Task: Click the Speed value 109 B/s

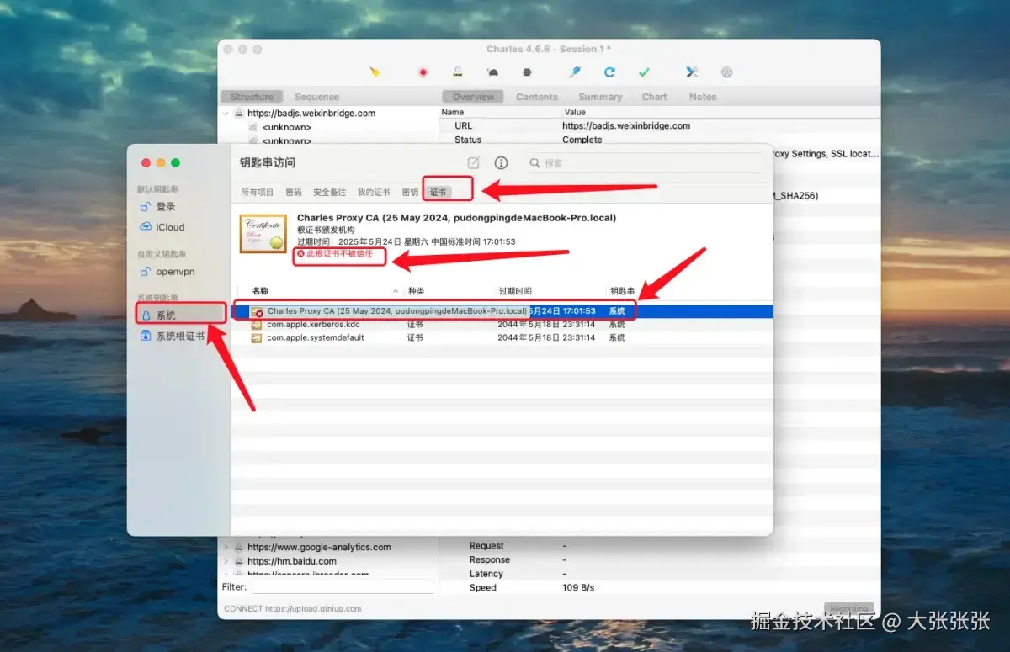Action: click(x=578, y=588)
